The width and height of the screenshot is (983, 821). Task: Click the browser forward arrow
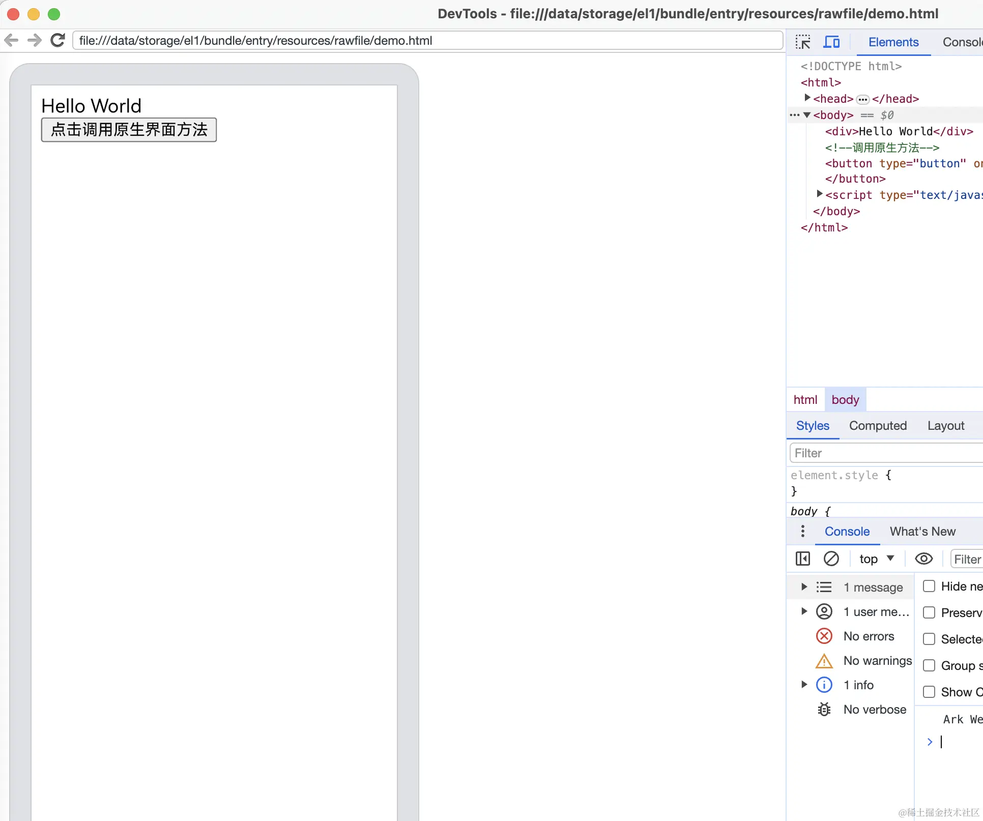[x=34, y=40]
